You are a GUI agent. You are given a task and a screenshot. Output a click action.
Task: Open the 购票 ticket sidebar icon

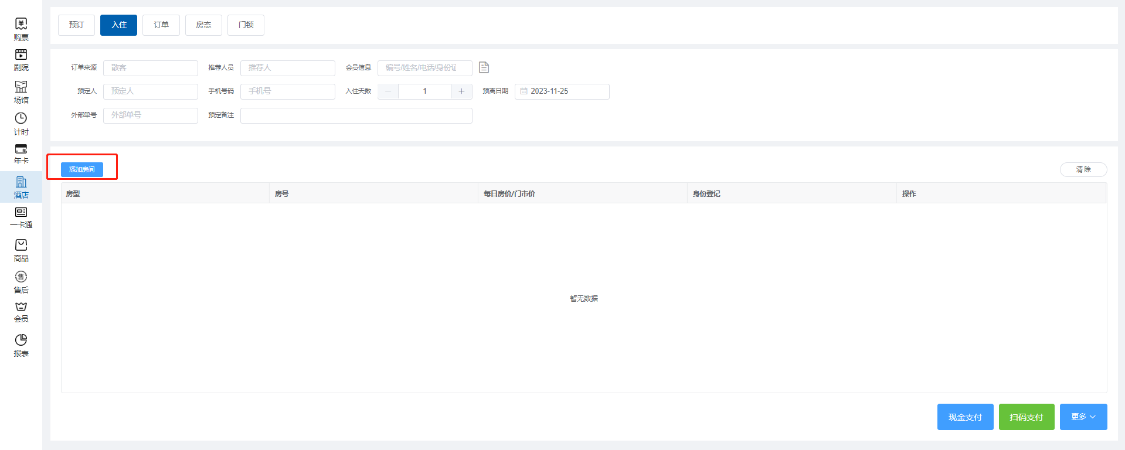[21, 29]
